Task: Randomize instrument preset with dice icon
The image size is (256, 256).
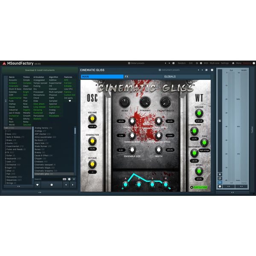Action: pyautogui.click(x=207, y=70)
